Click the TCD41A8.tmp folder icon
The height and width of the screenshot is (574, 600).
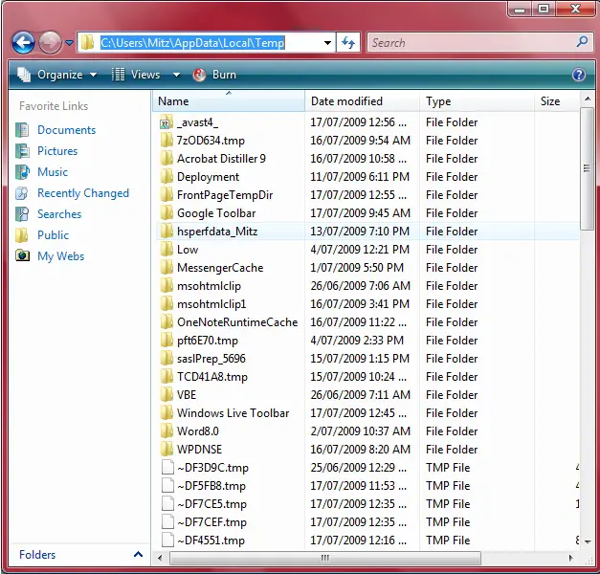tap(167, 377)
